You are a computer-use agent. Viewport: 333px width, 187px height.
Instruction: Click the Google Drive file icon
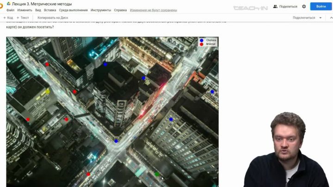pyautogui.click(x=8, y=4)
